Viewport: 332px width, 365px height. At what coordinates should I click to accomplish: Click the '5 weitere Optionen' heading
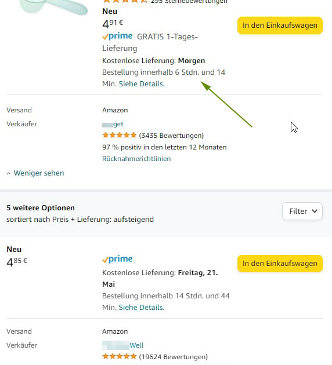[41, 207]
